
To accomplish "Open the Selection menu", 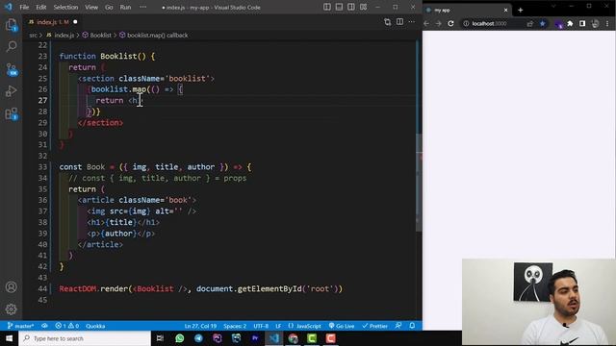I will point(65,7).
